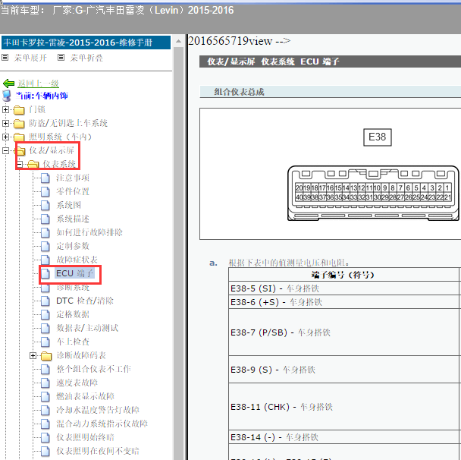Click the 端子编号（符号）column header
This screenshot has height=460, width=461.
coord(343,275)
